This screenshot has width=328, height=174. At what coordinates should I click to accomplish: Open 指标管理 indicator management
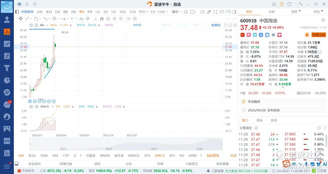click(213, 155)
